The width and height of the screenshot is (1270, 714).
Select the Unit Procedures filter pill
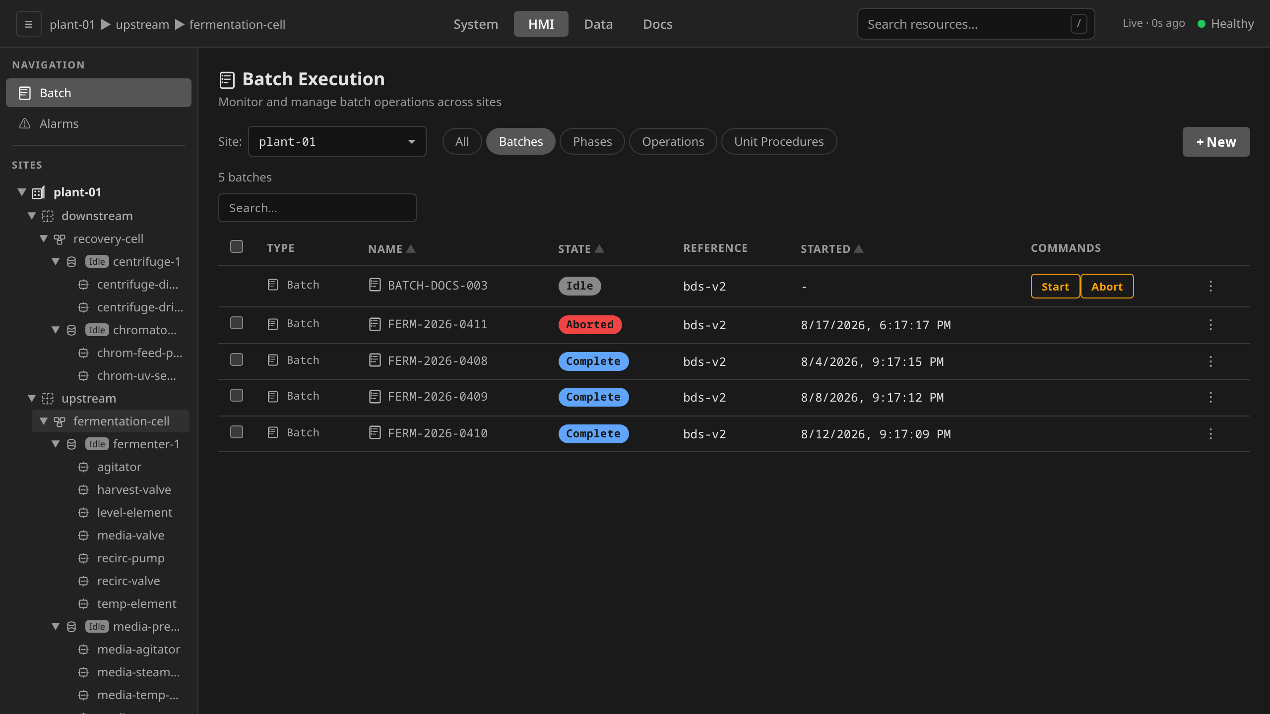point(779,142)
